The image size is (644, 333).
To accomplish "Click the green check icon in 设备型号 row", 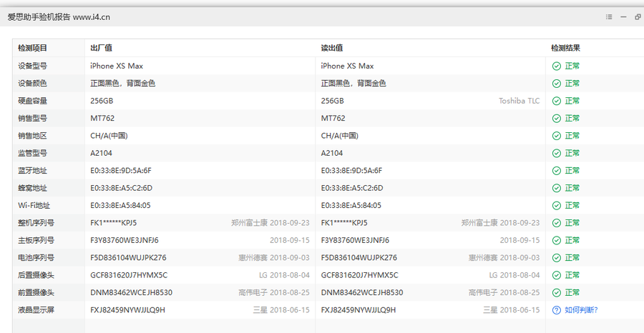I will point(557,66).
